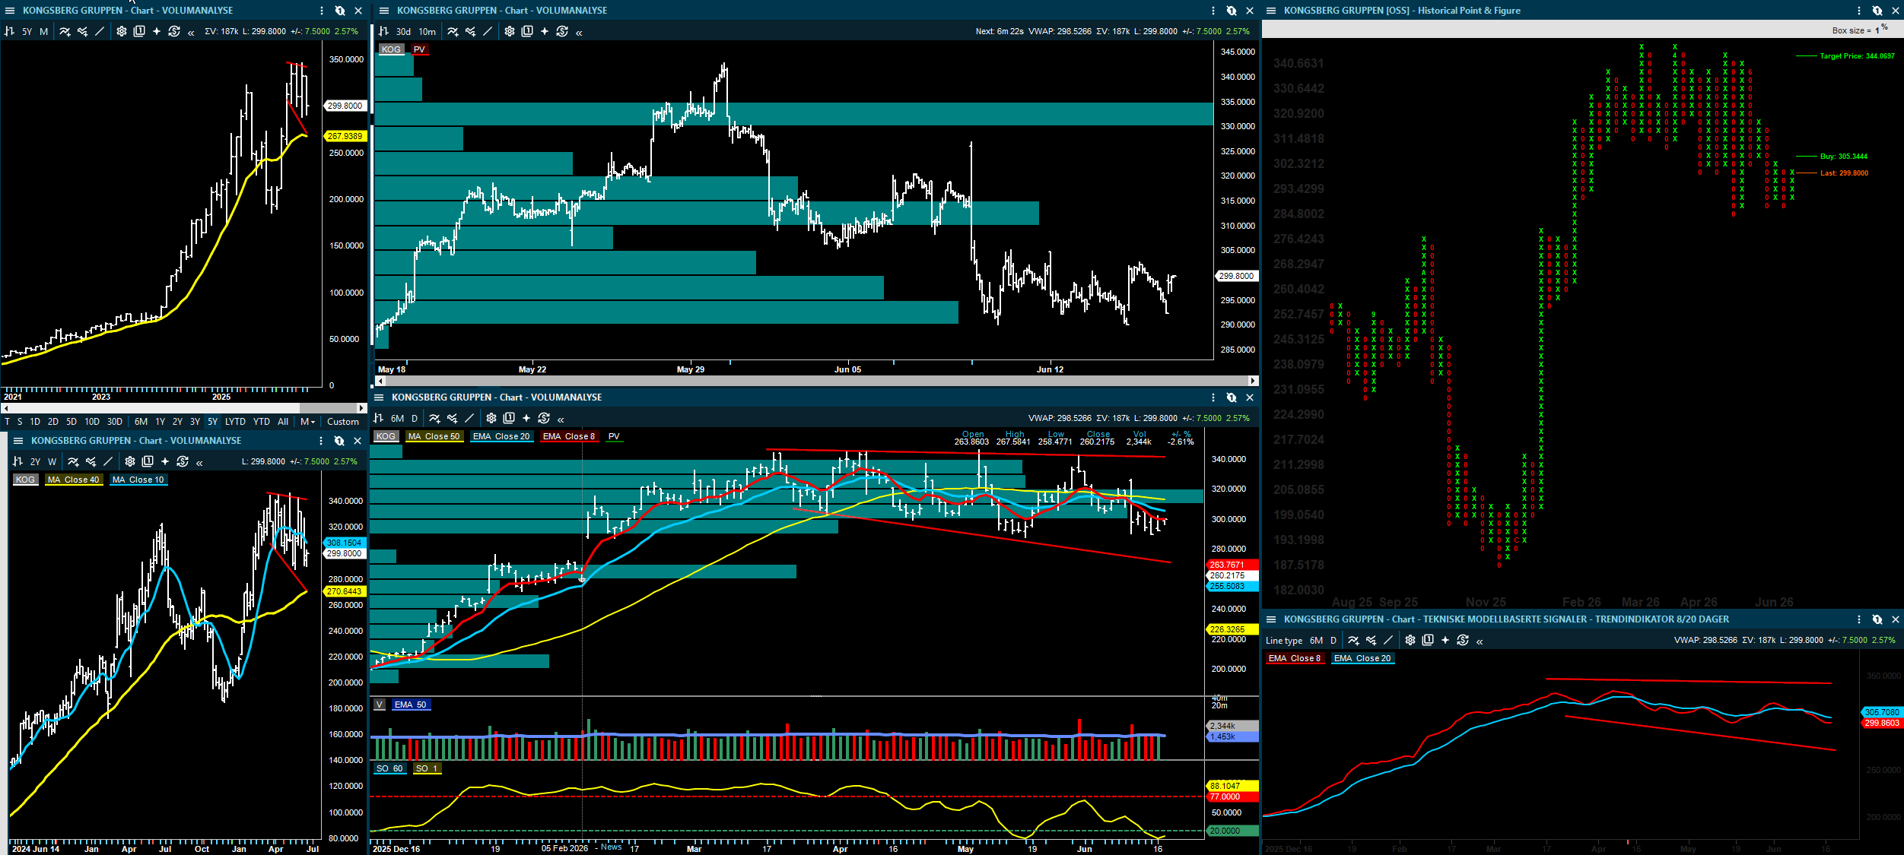Click stacked-window '1' icon in 30d intraday chart
Screen dimensions: 1904x855
[x=527, y=31]
